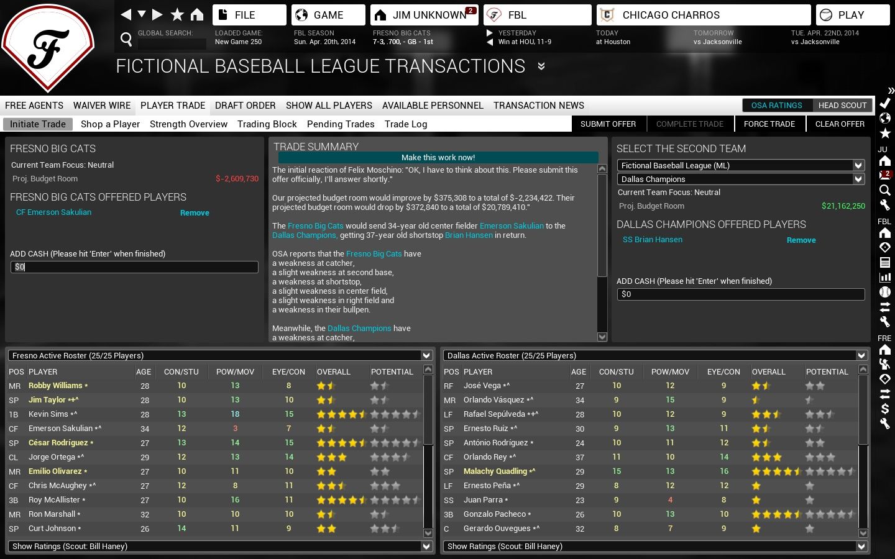Click the batter player icon in the sidebar
Viewport: 895px width, 559px height.
[885, 364]
